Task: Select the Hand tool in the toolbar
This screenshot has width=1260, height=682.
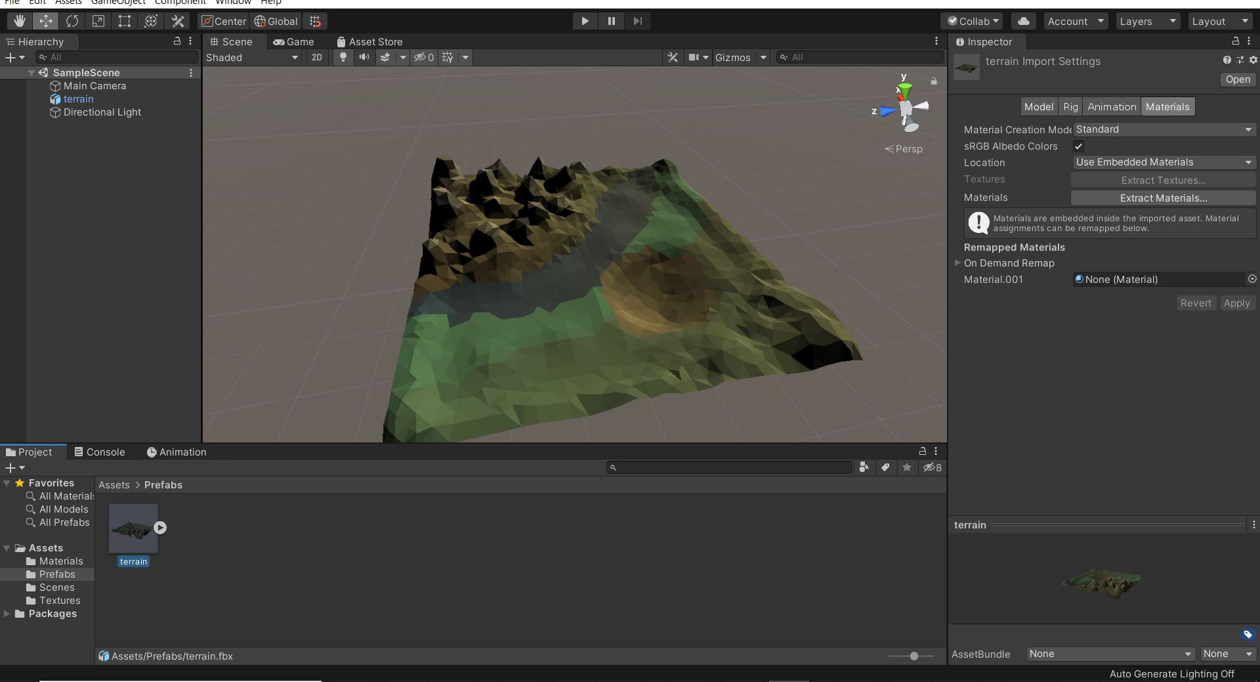Action: point(19,20)
